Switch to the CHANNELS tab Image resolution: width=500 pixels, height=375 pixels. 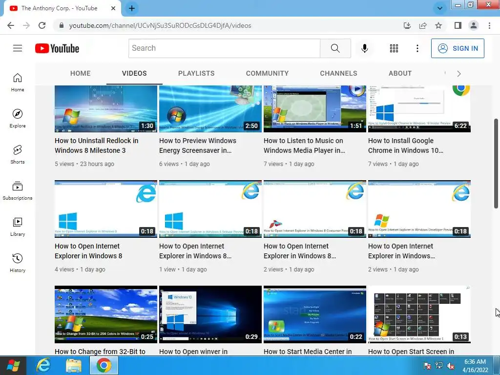(x=339, y=73)
